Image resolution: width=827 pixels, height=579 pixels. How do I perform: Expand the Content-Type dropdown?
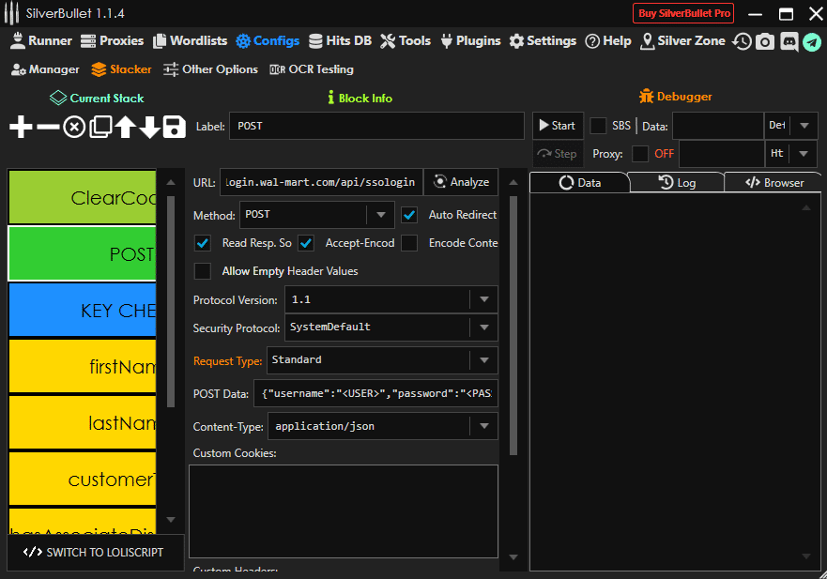[x=483, y=426]
